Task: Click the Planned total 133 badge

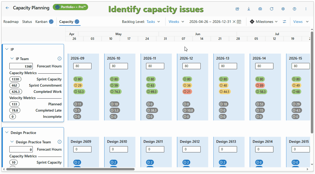Action: [14, 104]
